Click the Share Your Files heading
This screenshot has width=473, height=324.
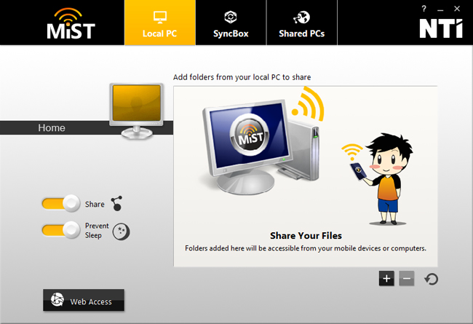click(306, 235)
